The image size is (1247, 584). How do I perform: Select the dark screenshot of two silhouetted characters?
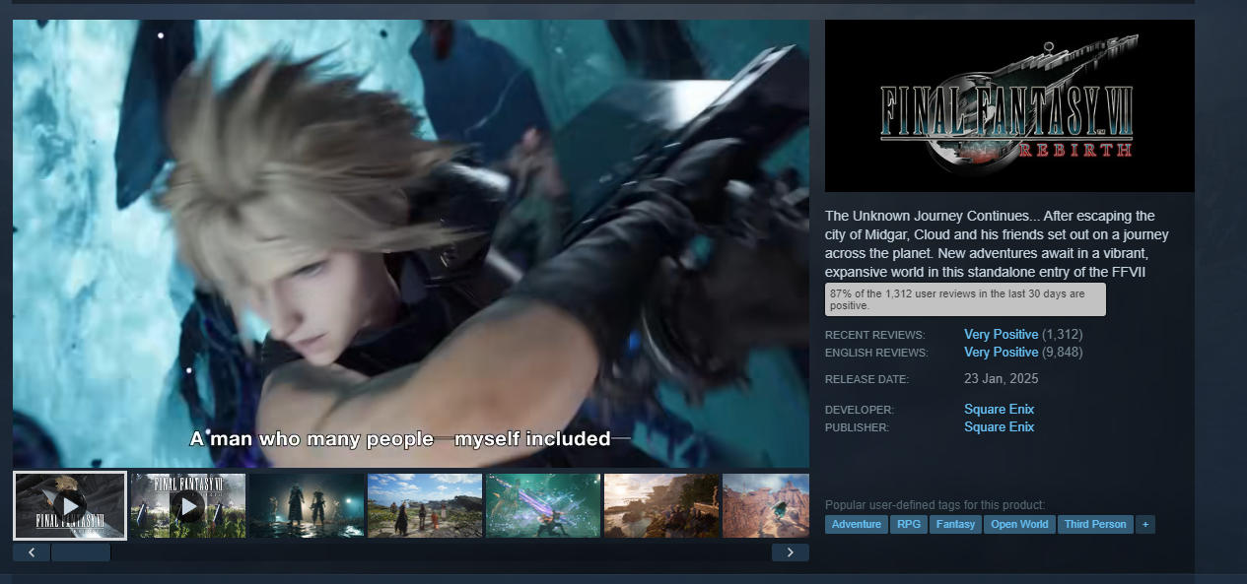(307, 506)
